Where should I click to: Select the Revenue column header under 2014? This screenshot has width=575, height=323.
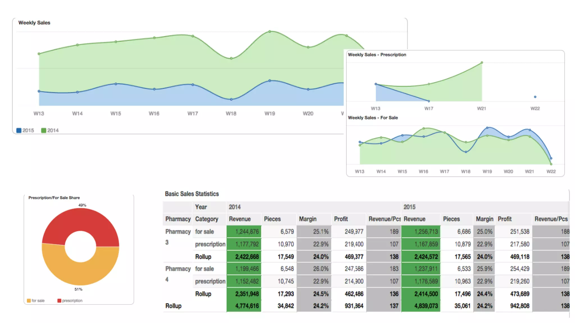240,219
